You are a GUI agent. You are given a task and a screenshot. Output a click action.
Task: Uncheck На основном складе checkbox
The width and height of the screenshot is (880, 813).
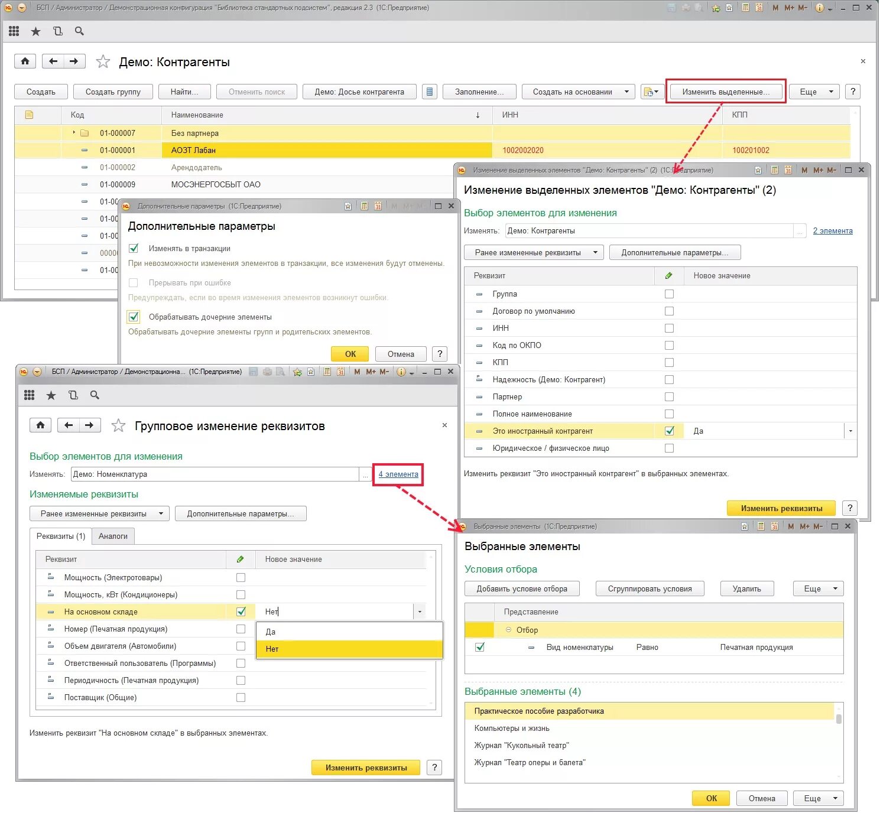pyautogui.click(x=241, y=612)
